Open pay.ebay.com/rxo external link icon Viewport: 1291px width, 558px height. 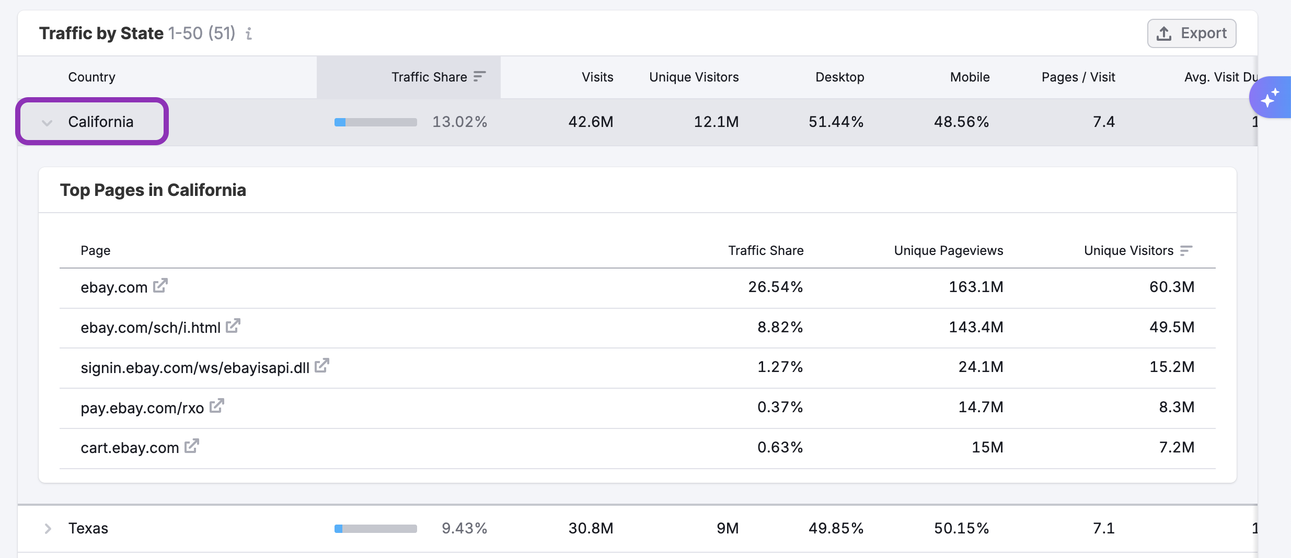[217, 406]
